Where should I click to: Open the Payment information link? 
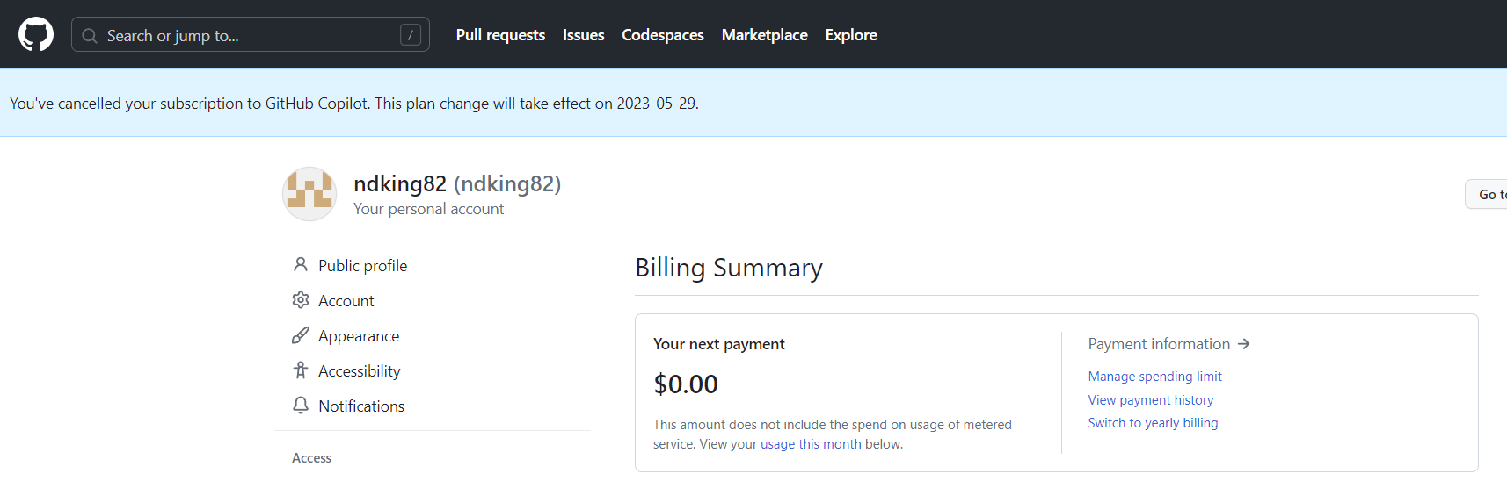point(1168,344)
